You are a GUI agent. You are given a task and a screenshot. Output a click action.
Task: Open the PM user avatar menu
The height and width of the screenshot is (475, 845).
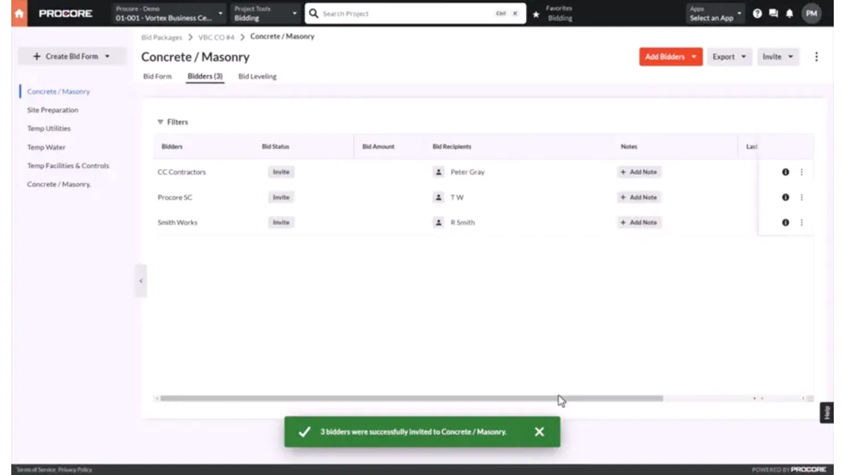[x=811, y=14]
